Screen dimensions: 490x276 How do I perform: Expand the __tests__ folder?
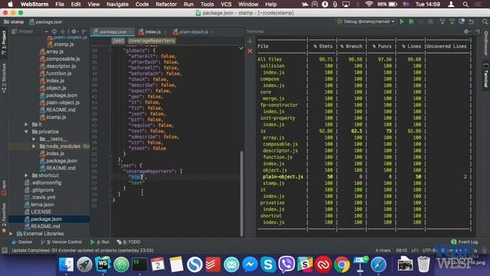pyautogui.click(x=34, y=139)
